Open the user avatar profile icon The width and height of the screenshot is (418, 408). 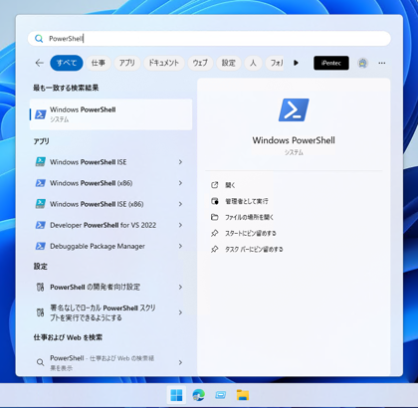363,63
